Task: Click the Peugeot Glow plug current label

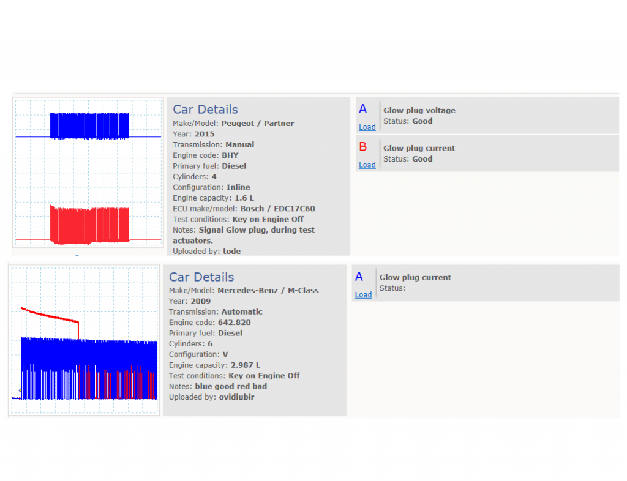Action: tap(419, 148)
